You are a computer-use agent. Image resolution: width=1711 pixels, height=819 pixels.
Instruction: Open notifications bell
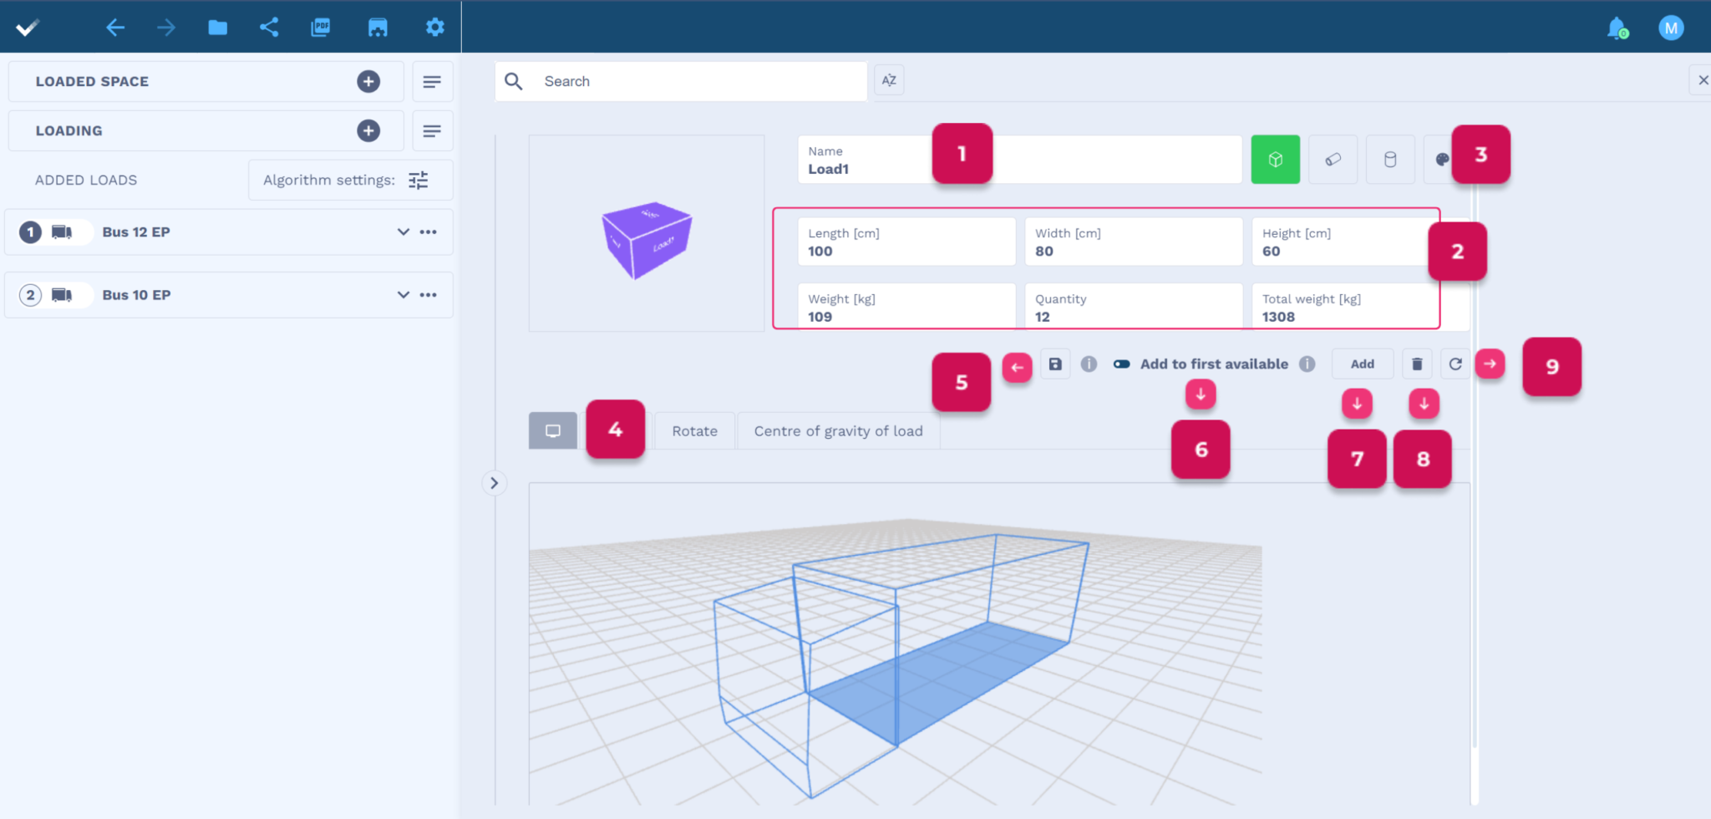click(1617, 28)
